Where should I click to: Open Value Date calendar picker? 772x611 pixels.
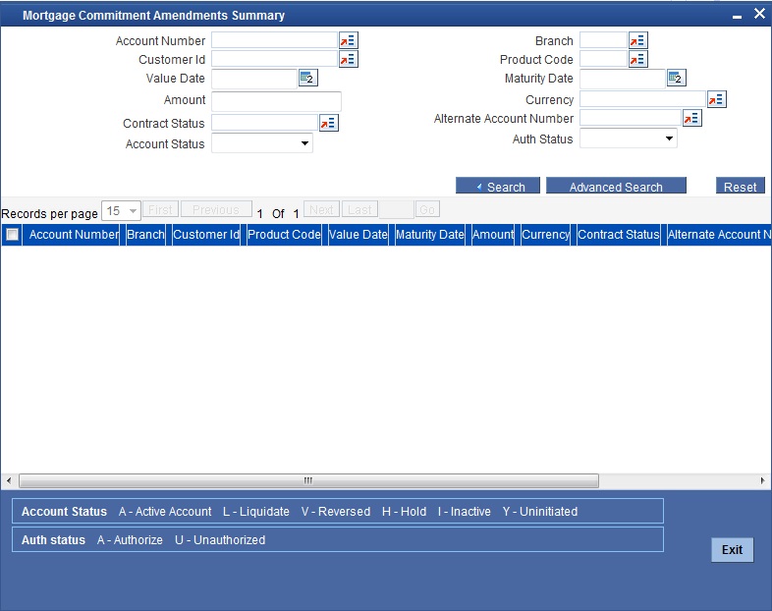point(308,78)
